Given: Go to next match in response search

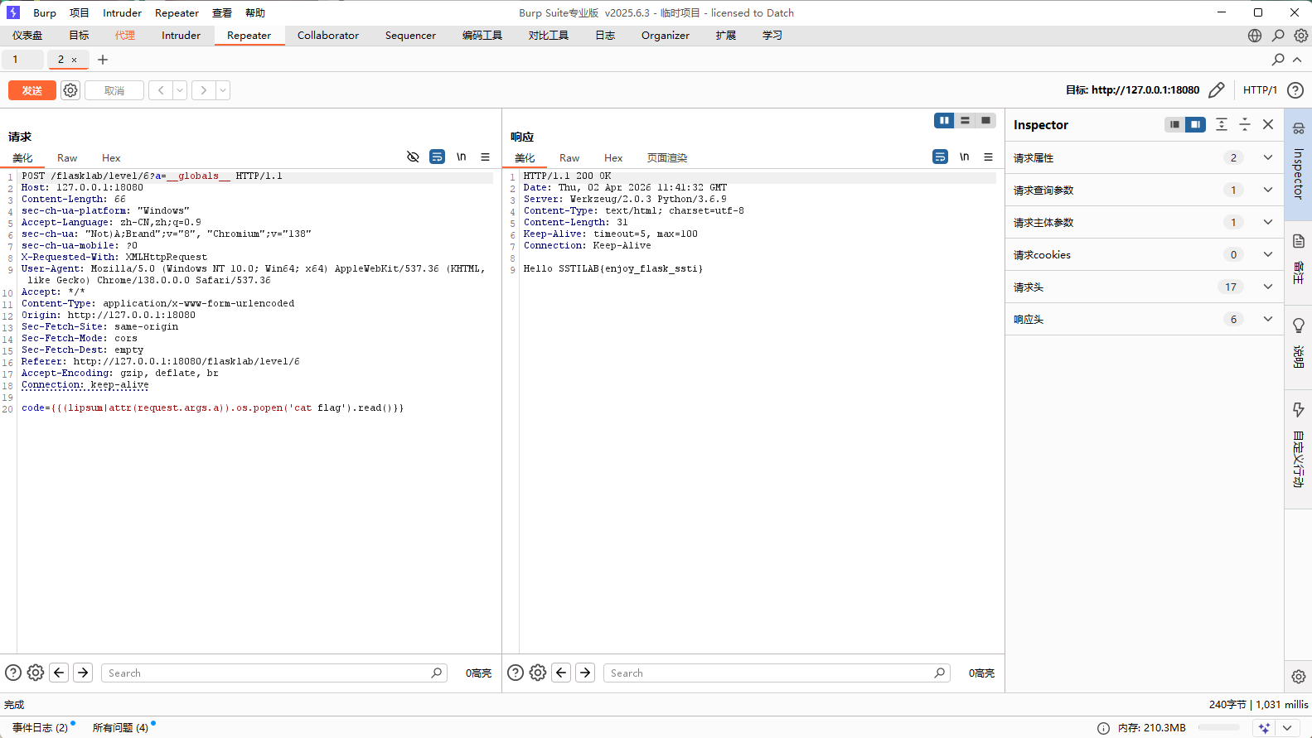Looking at the screenshot, I should (585, 673).
